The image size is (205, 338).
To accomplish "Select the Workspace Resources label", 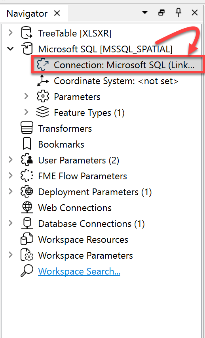I will pos(83,240).
